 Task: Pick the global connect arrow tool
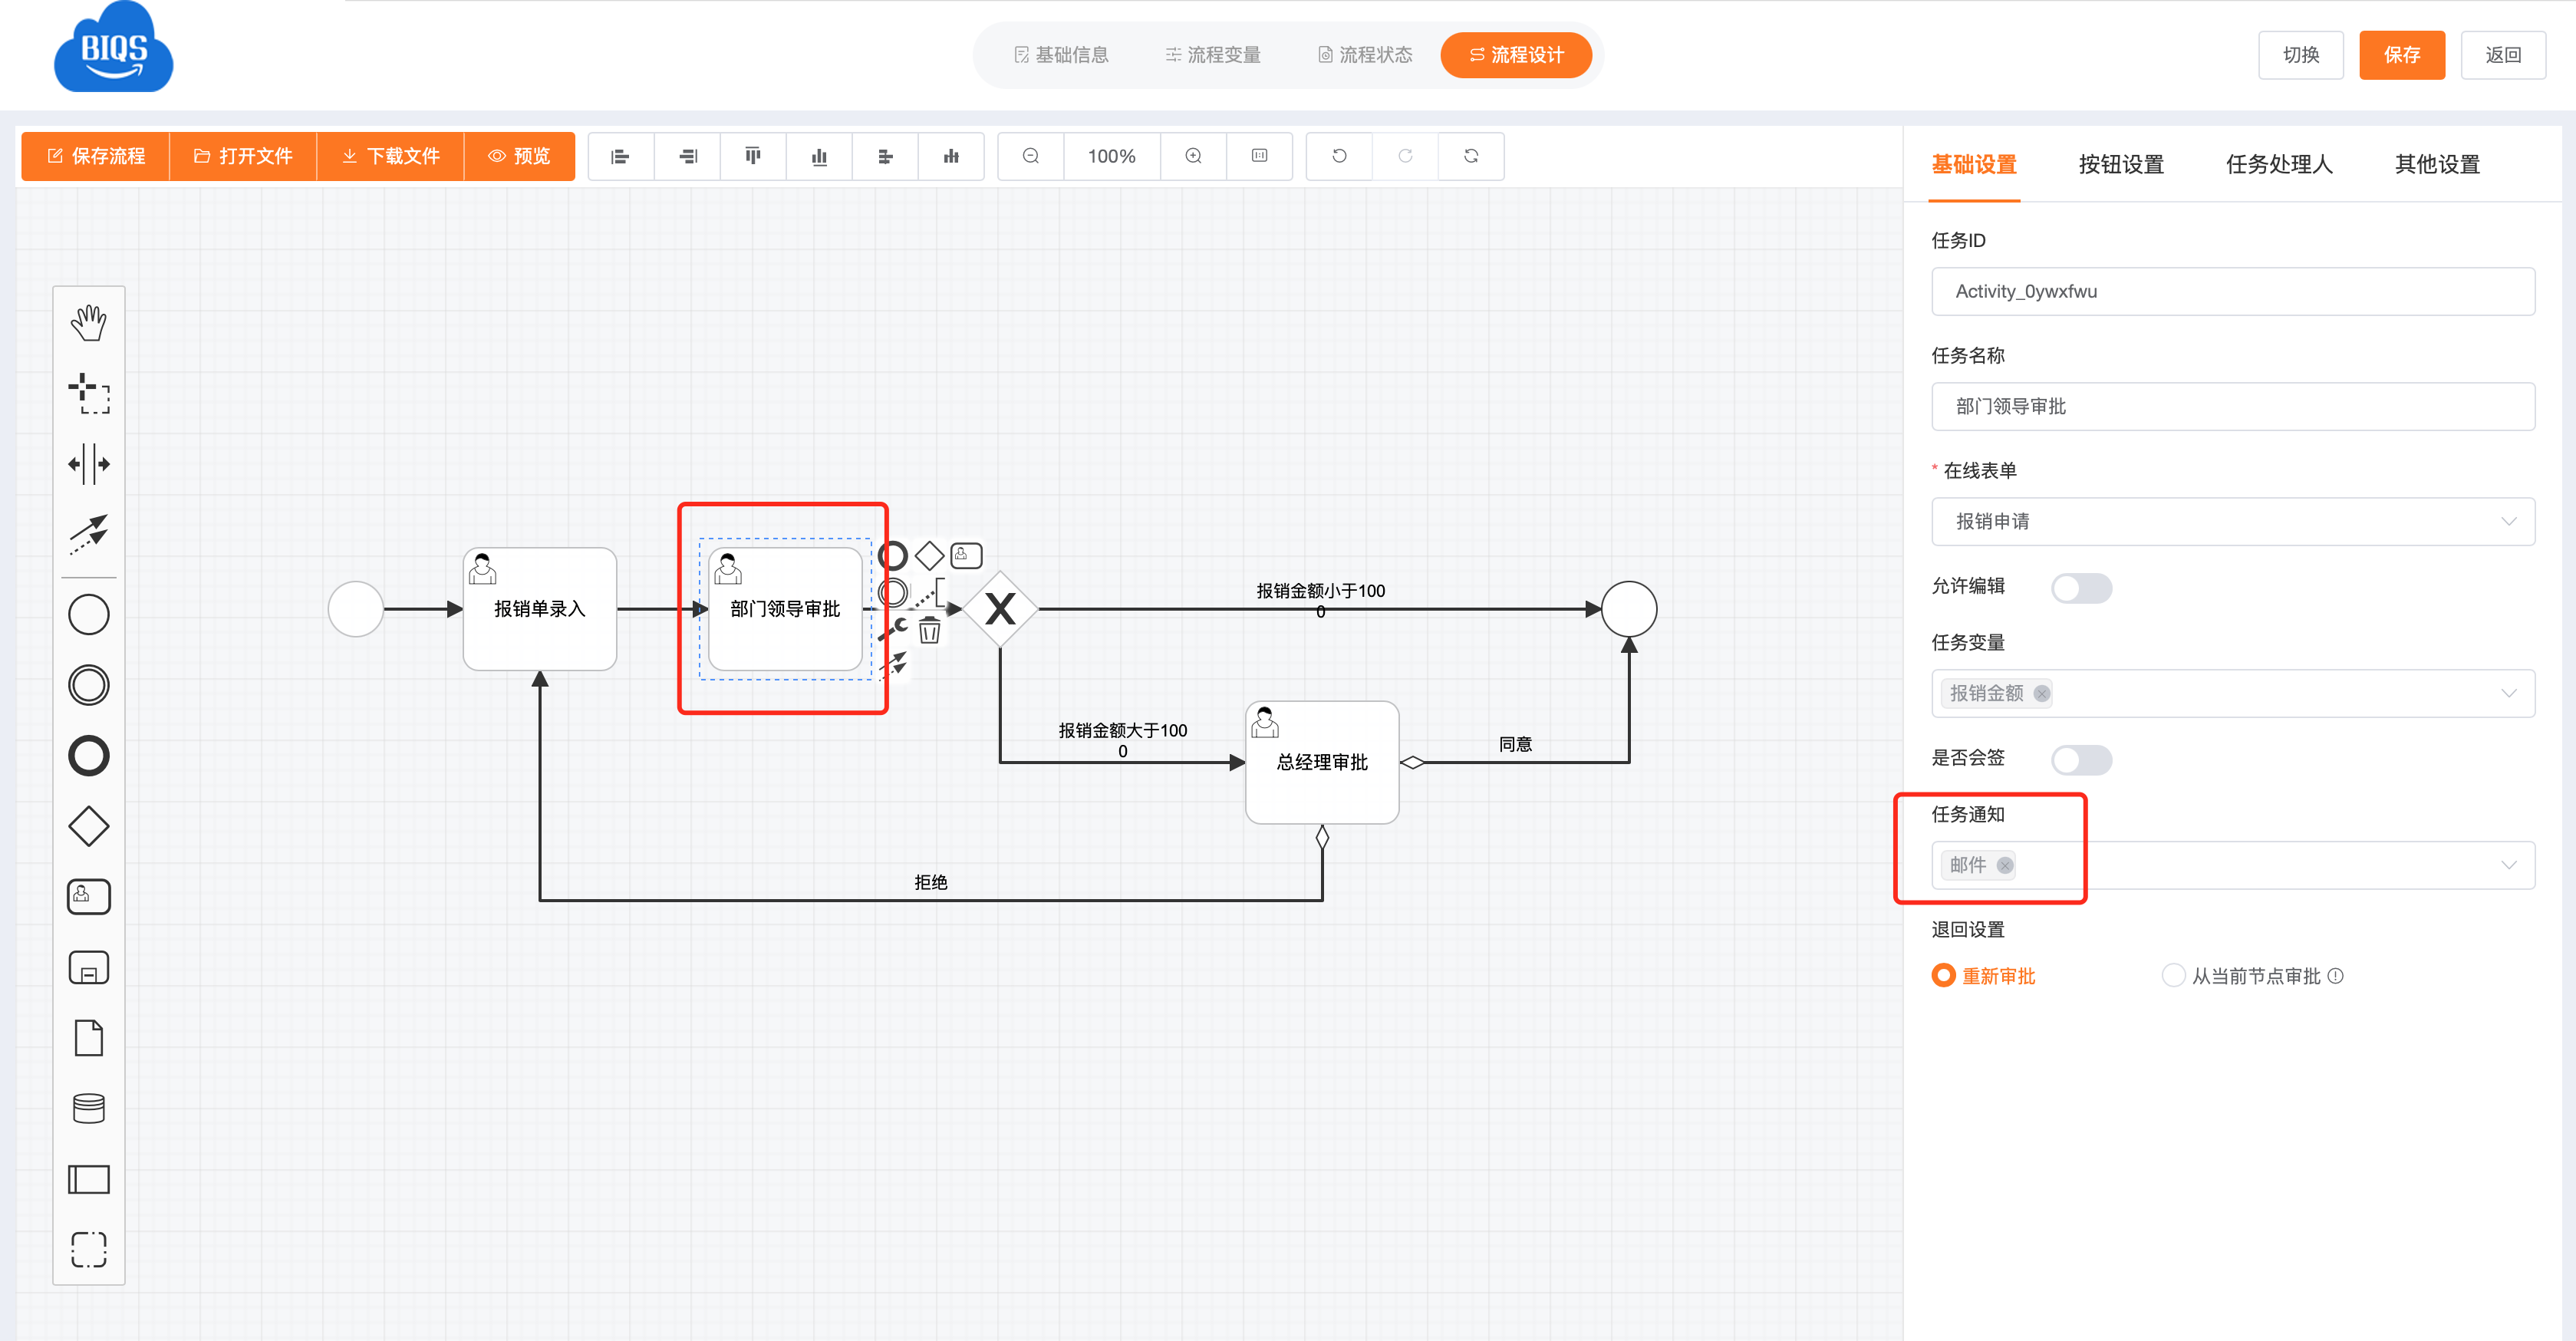tap(88, 533)
